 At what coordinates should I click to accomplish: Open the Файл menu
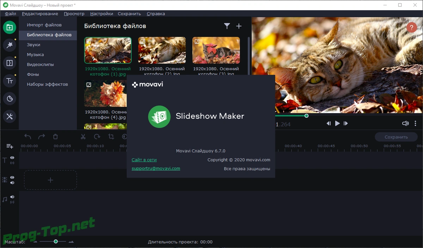click(11, 14)
